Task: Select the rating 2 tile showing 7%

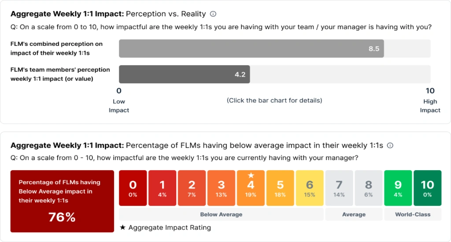Action: point(192,188)
